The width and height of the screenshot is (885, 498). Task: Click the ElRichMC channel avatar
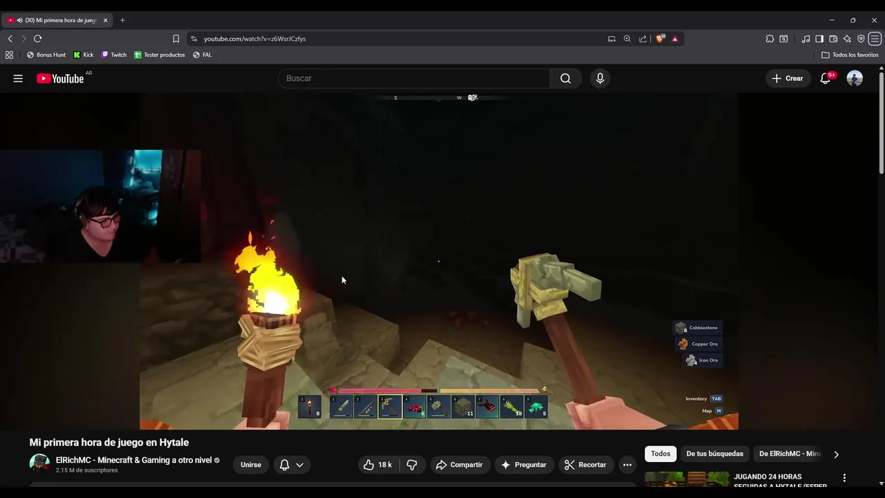[39, 464]
